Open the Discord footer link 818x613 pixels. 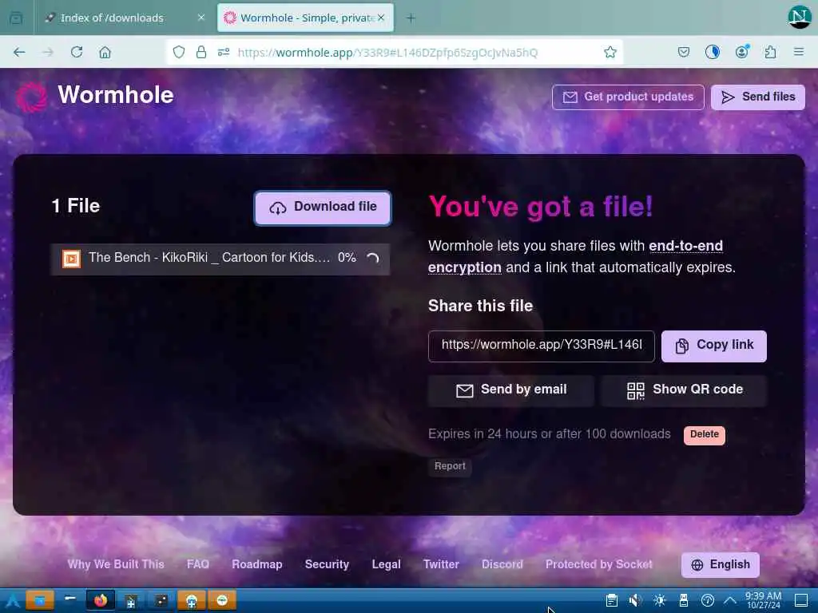tap(502, 564)
